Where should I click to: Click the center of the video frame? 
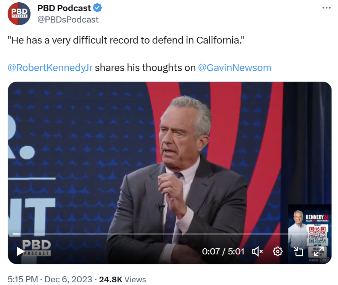(170, 173)
